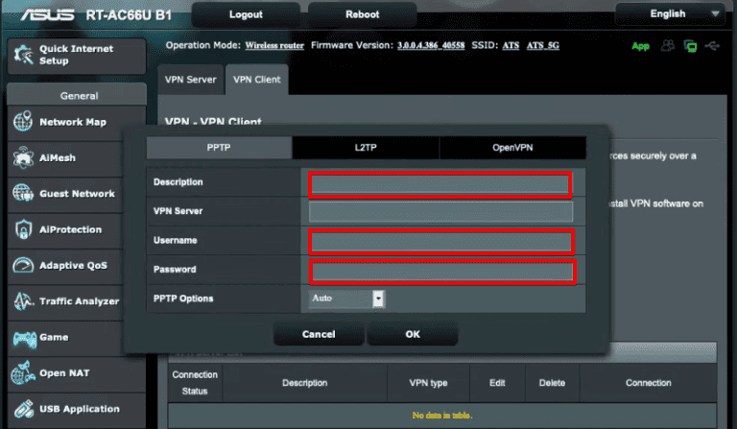Open the ATS SSID link
This screenshot has width=737, height=429.
click(511, 45)
